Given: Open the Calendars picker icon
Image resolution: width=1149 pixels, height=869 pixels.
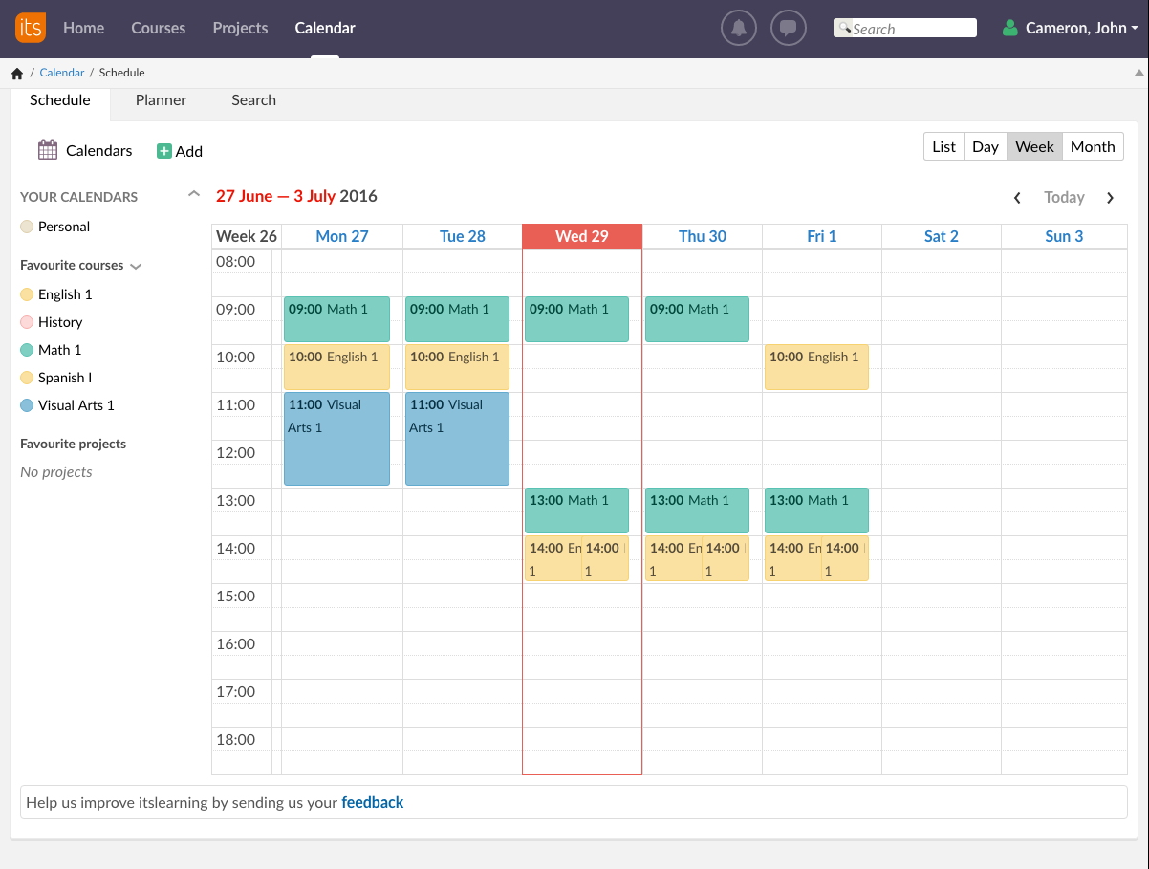Looking at the screenshot, I should (47, 149).
